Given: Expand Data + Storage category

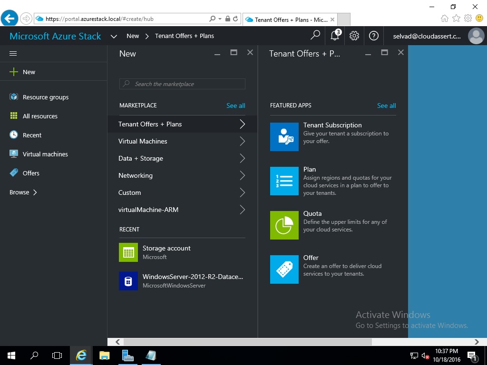Looking at the screenshot, I should point(182,158).
